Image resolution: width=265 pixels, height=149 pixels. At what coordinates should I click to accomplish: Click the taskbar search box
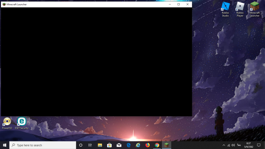pos(43,145)
